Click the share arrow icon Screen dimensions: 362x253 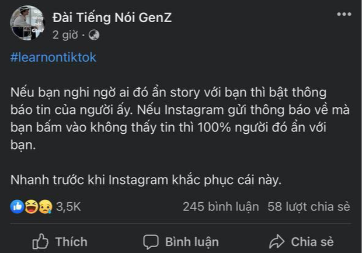click(276, 241)
